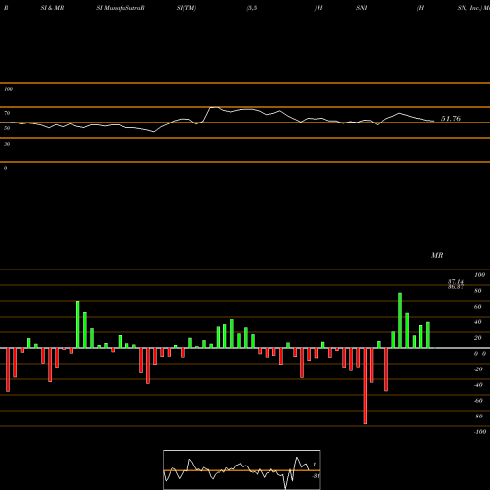Click the 60 label on MR axis

point(478,307)
